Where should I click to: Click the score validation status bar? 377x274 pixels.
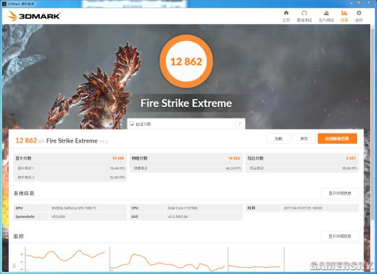coord(186,124)
